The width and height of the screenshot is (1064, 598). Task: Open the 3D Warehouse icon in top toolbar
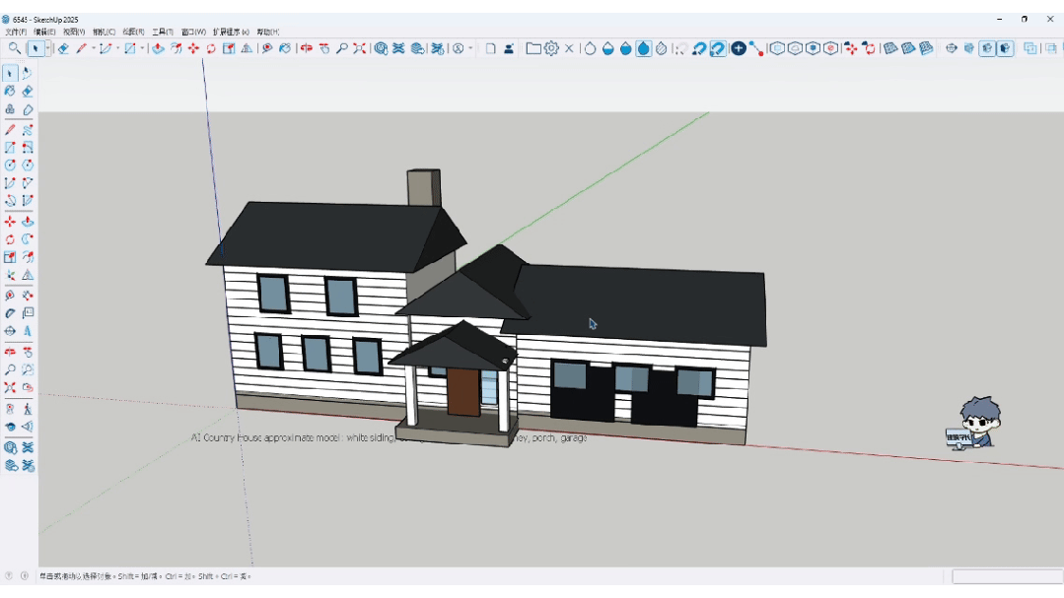pyautogui.click(x=381, y=49)
